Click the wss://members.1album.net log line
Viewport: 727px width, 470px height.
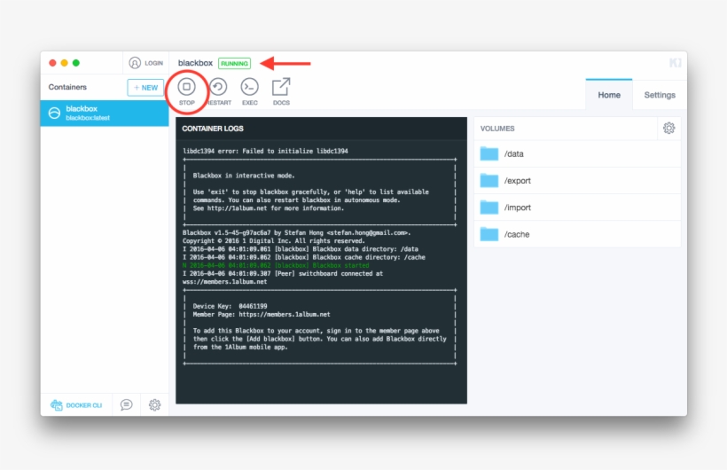[224, 282]
